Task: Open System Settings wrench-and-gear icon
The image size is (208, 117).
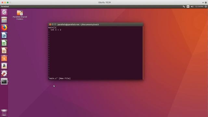Action: click(4, 73)
